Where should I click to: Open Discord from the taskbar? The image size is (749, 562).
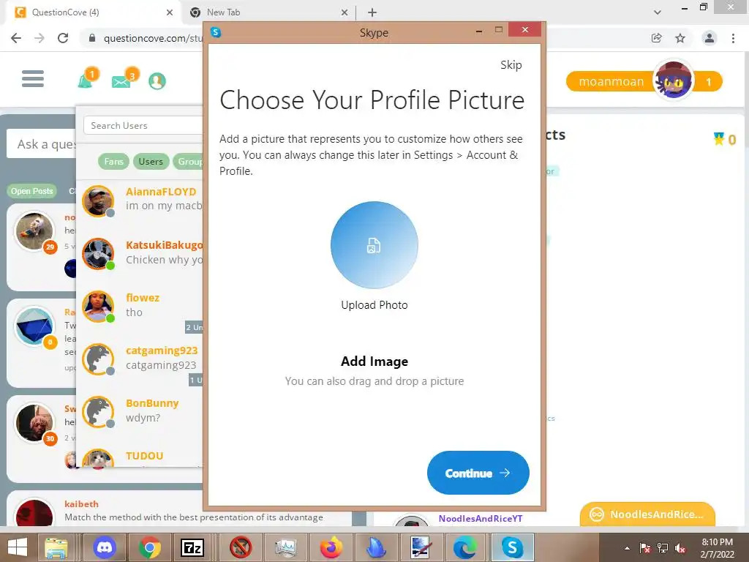105,547
